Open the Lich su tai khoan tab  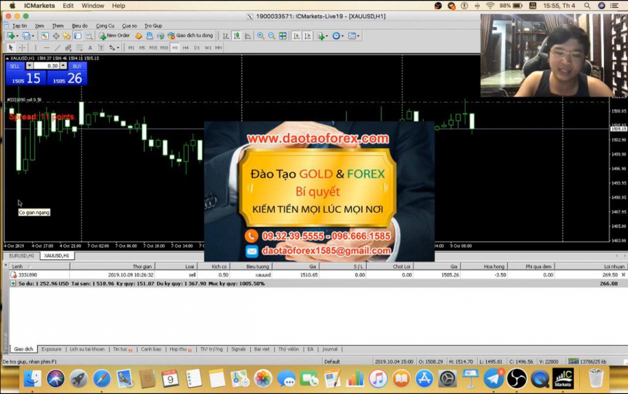(x=87, y=349)
